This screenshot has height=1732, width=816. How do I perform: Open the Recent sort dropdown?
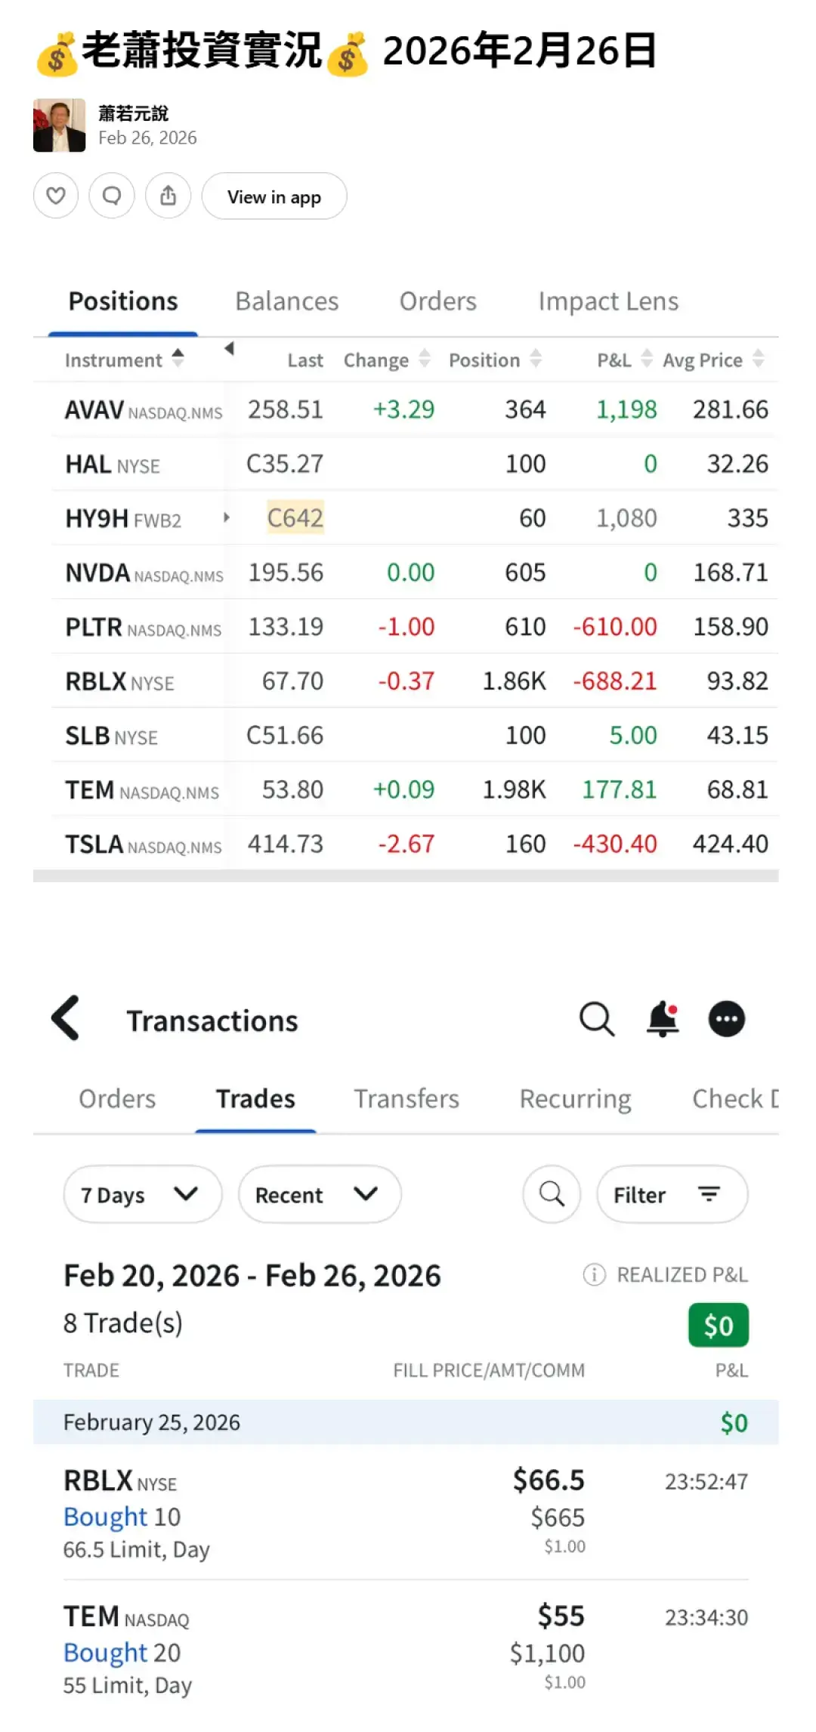319,1194
